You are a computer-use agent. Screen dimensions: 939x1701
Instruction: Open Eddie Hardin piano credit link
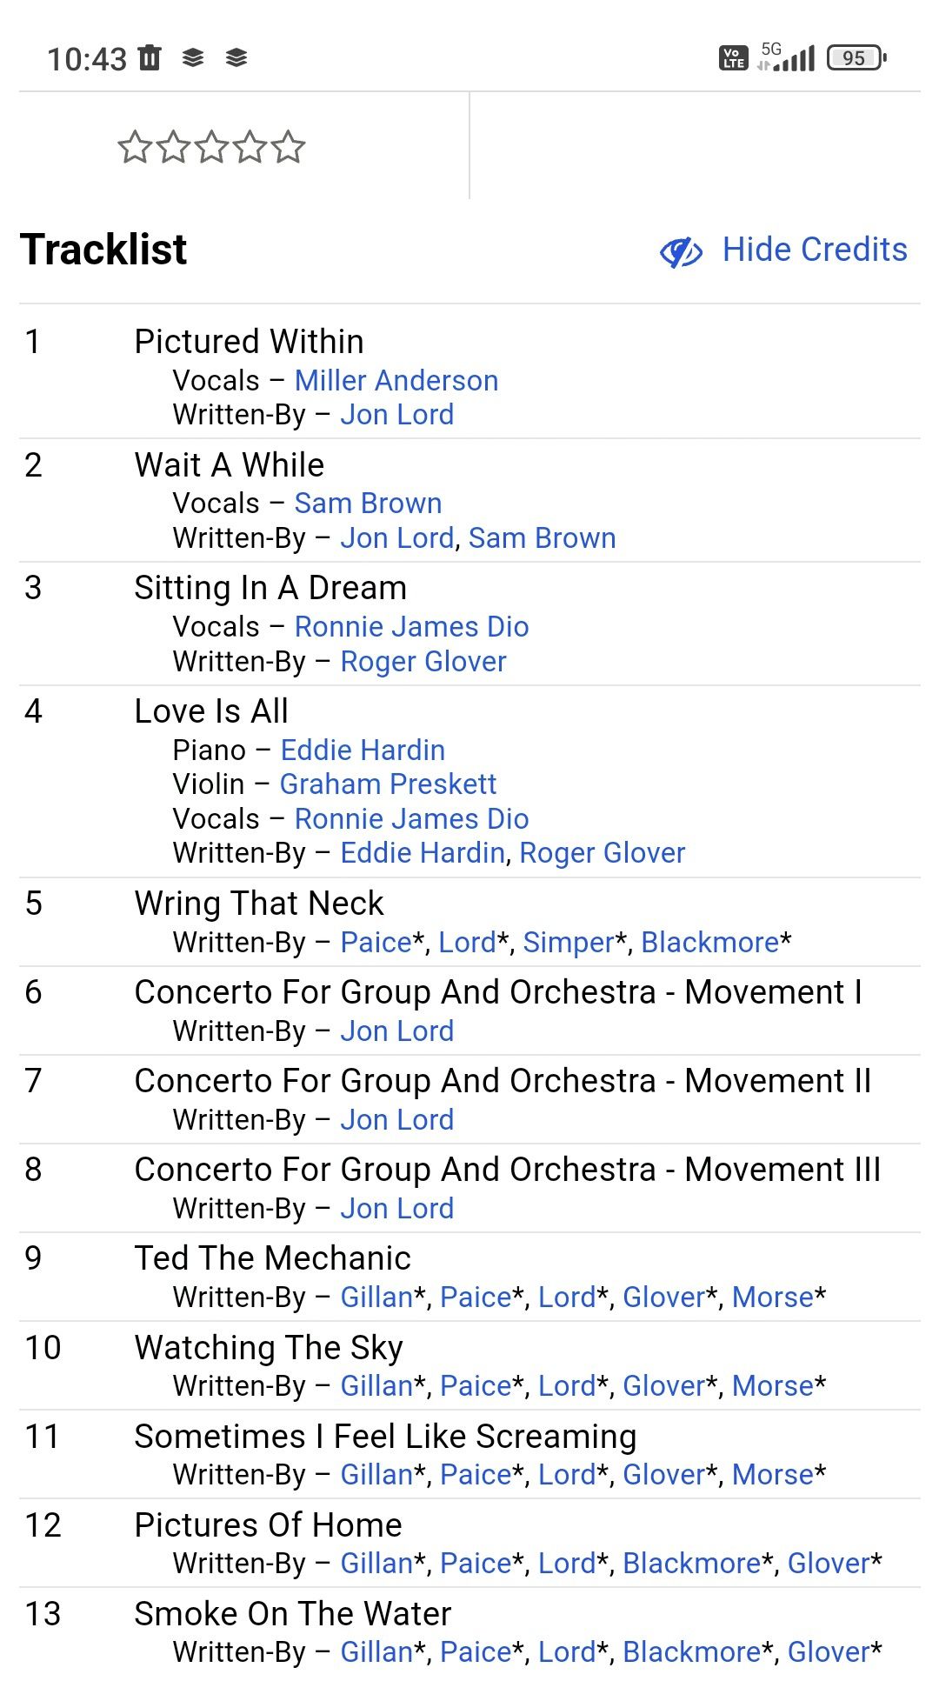[363, 750]
